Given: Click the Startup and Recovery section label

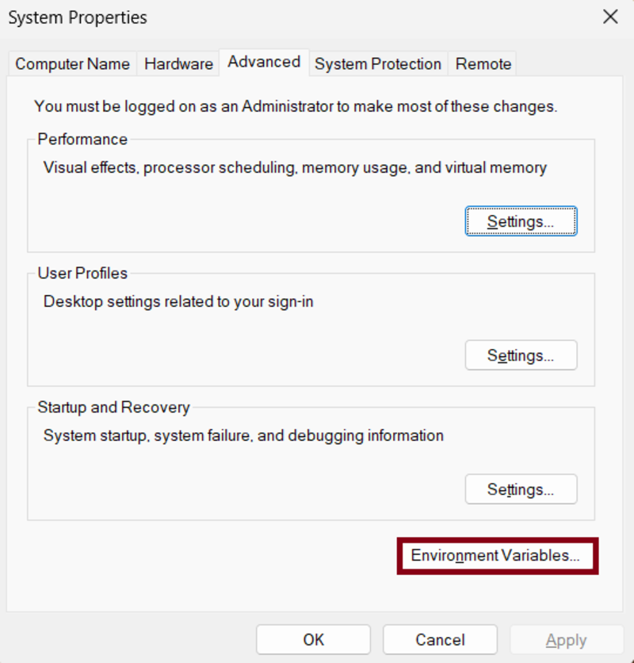Looking at the screenshot, I should click(113, 407).
